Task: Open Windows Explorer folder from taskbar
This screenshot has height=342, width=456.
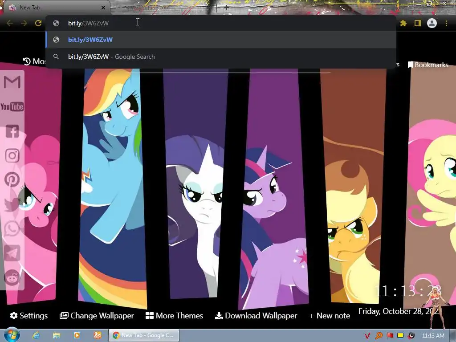Action: tap(57, 335)
